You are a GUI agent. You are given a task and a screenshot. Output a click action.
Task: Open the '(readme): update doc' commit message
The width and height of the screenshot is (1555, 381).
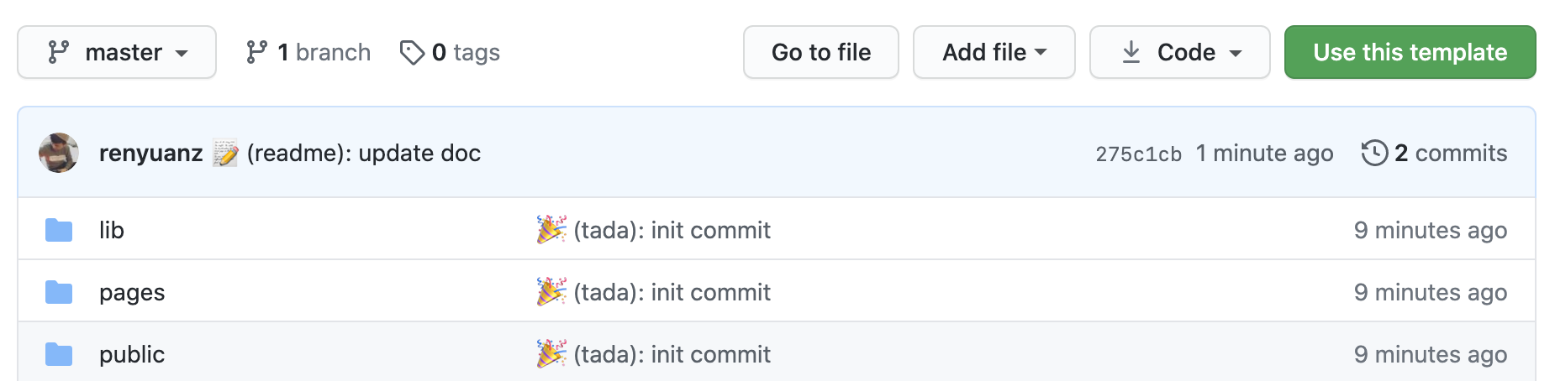(364, 153)
